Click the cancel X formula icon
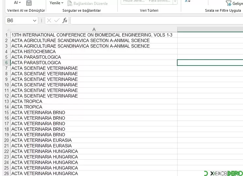The width and height of the screenshot is (243, 176). 49,21
